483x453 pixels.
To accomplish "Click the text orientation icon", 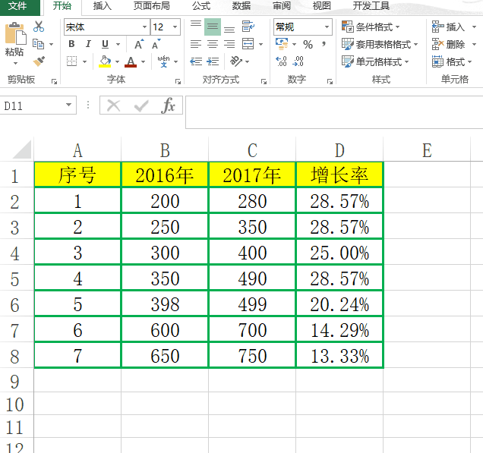I will (x=236, y=61).
